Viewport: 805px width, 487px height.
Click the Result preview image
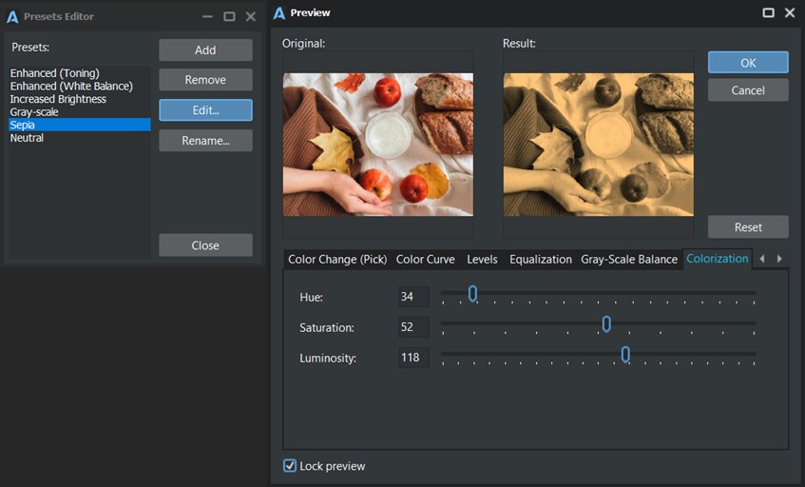point(598,144)
